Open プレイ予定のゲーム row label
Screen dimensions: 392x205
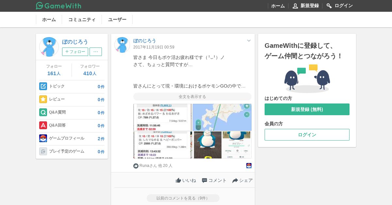[67, 151]
